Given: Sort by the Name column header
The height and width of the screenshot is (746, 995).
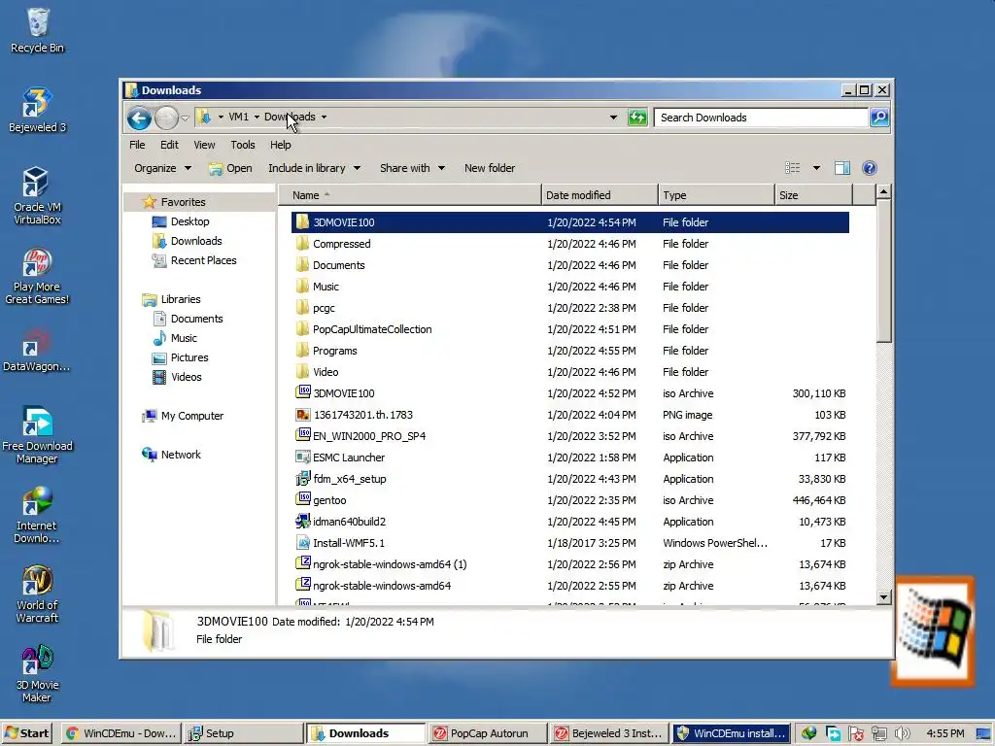Looking at the screenshot, I should (410, 195).
